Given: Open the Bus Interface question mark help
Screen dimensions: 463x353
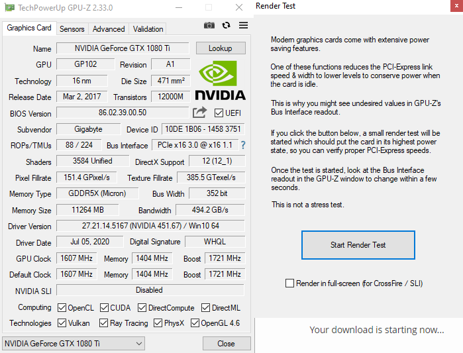Looking at the screenshot, I should point(242,145).
